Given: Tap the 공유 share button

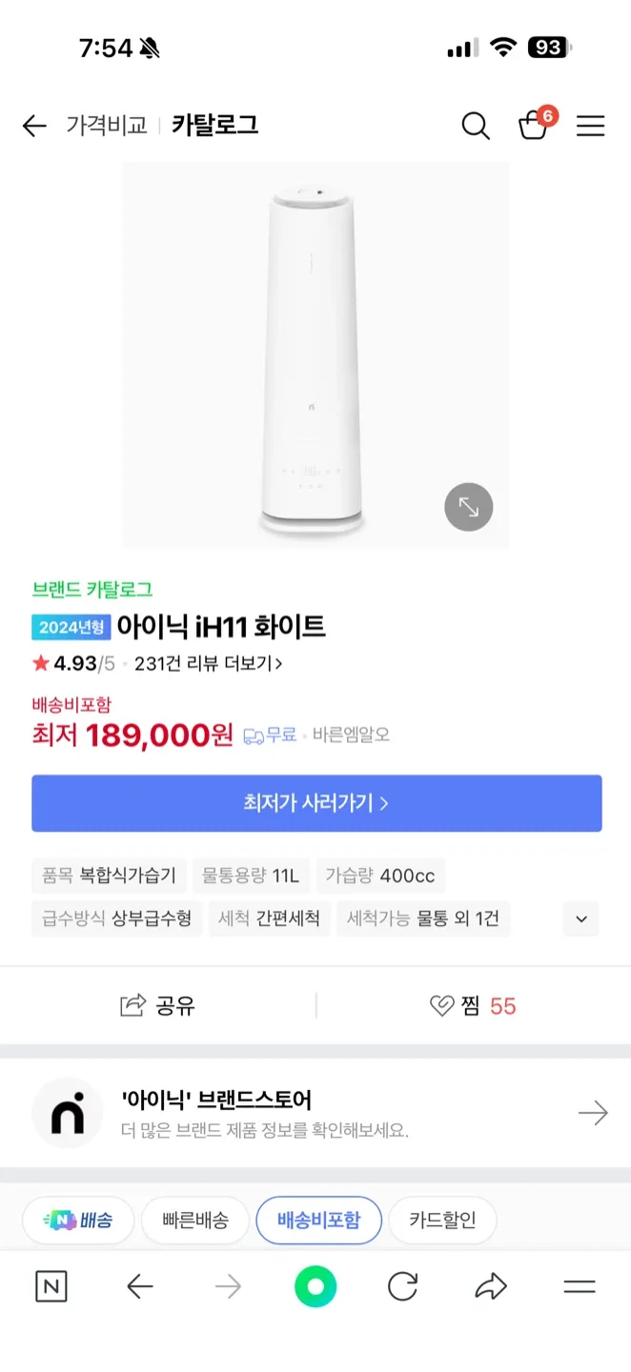Looking at the screenshot, I should [158, 1006].
